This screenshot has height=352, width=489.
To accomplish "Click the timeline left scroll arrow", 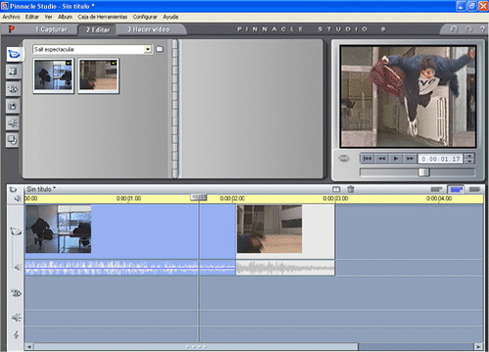I will (x=28, y=346).
